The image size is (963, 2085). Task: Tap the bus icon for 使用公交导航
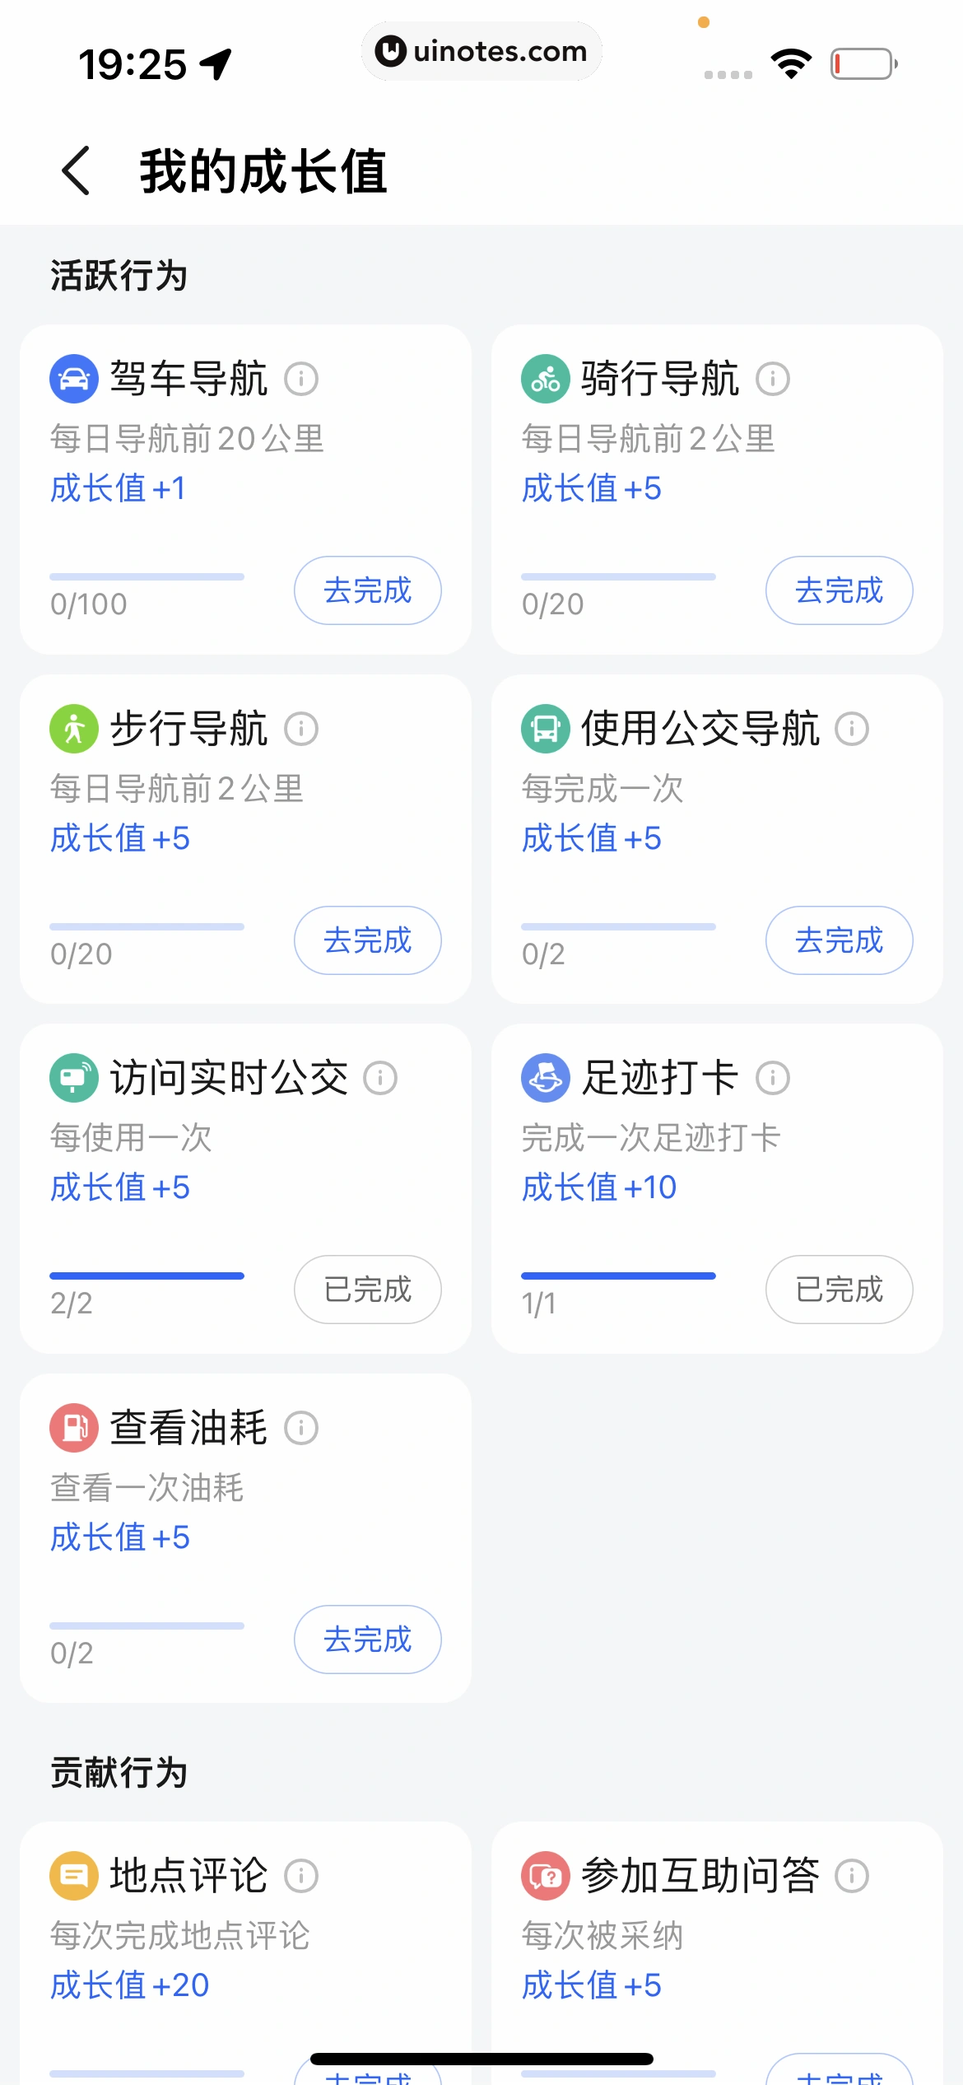point(545,729)
